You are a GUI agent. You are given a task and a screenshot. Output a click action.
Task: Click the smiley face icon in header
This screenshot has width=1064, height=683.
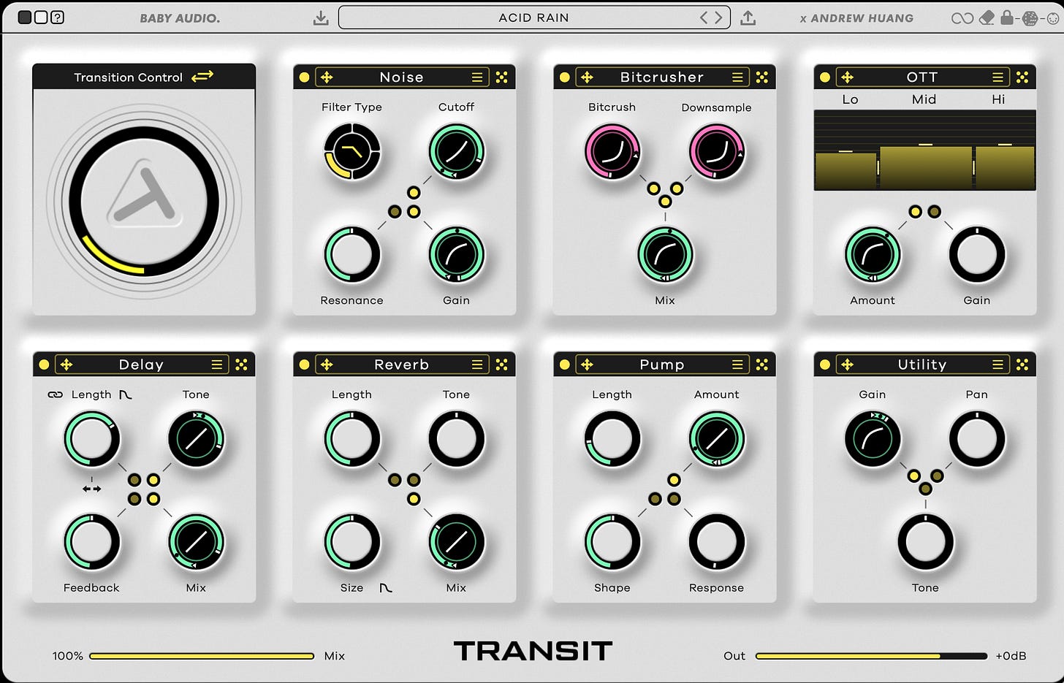1053,18
